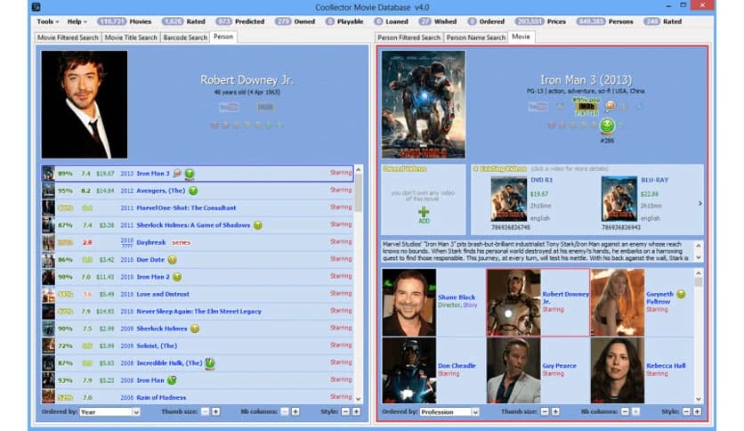Click the filmography list vertical scrollbar

tap(359, 284)
